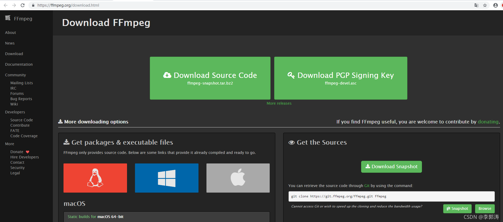The height and width of the screenshot is (222, 503).
Task: Open Community section in sidebar
Action: click(x=15, y=75)
